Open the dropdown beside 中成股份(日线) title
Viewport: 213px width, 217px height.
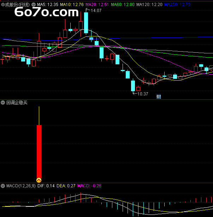click(34, 5)
